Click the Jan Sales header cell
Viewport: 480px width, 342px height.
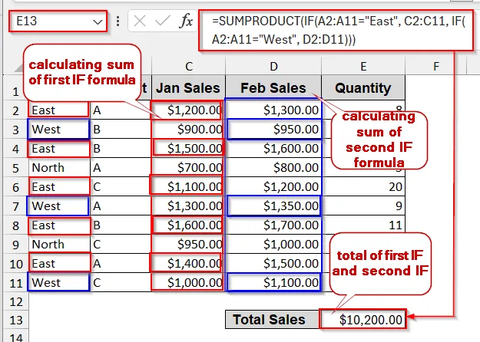click(188, 88)
